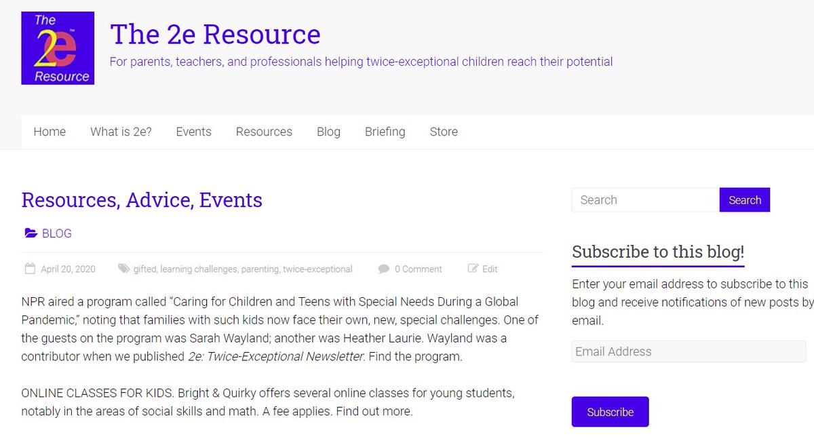Click the calendar icon next to April 20, 2020
814x441 pixels.
coord(30,269)
